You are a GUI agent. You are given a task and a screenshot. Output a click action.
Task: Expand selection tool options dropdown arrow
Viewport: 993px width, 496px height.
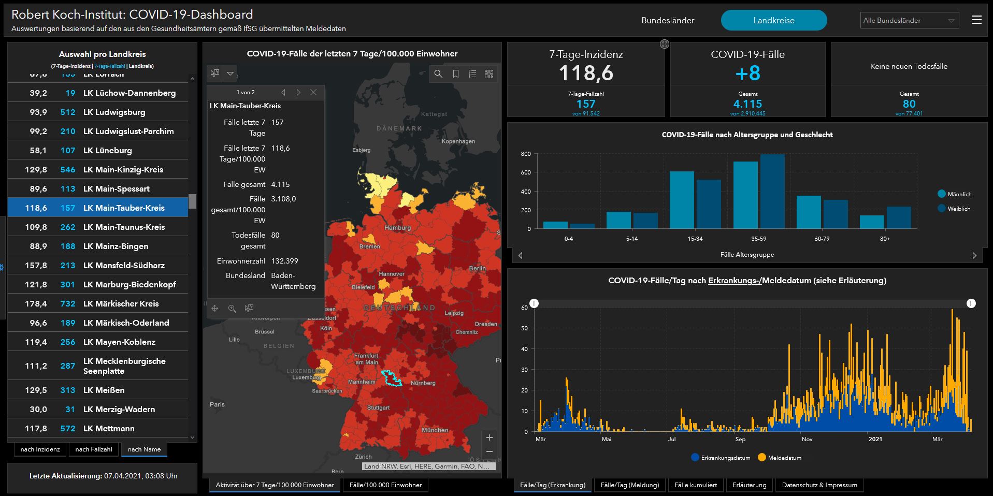coord(230,74)
